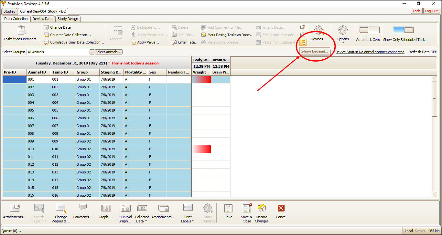Screen dimensions: 442x235
Task: Open the Review Data tab
Action: [x=43, y=19]
